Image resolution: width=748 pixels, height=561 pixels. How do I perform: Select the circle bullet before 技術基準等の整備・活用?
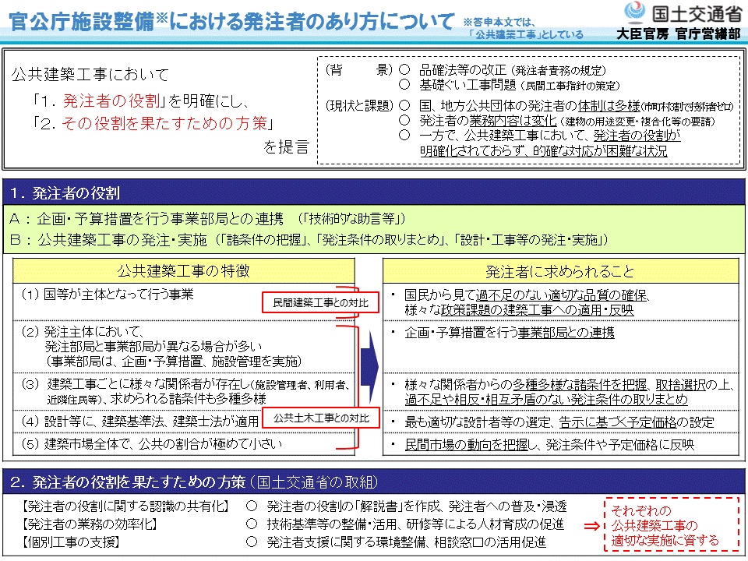[x=252, y=524]
